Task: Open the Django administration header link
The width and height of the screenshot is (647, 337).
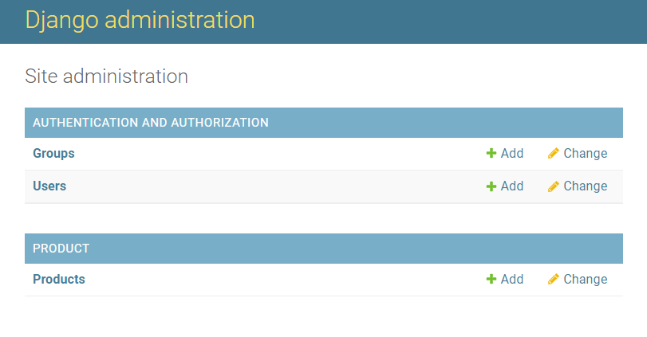Action: [x=140, y=20]
